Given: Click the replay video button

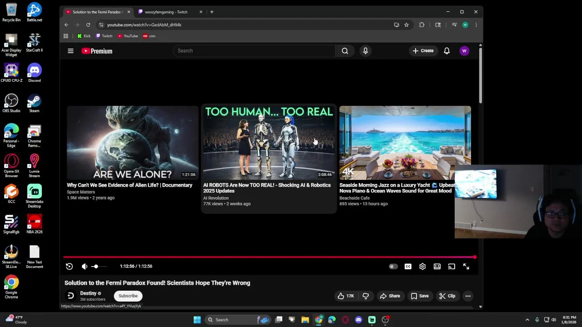Looking at the screenshot, I should (x=69, y=267).
